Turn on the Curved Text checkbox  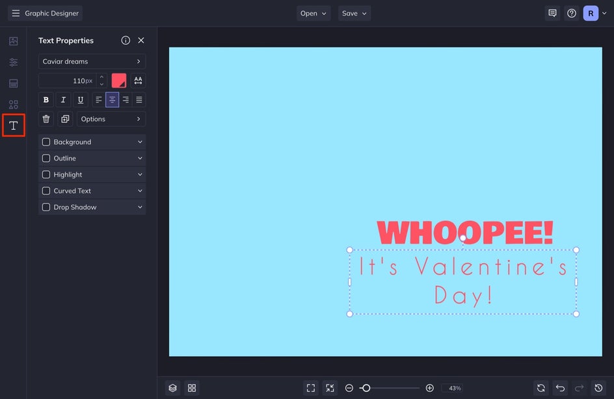46,191
